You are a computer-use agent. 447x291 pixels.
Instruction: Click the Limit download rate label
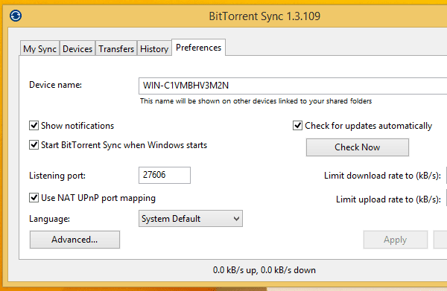pos(382,176)
